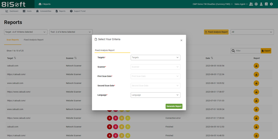278x139 pixels.
Task: Open the Hosts menu item
Action: click(x=27, y=11)
